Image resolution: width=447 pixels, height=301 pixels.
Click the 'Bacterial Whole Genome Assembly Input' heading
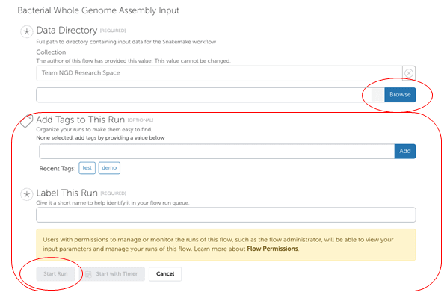click(99, 10)
